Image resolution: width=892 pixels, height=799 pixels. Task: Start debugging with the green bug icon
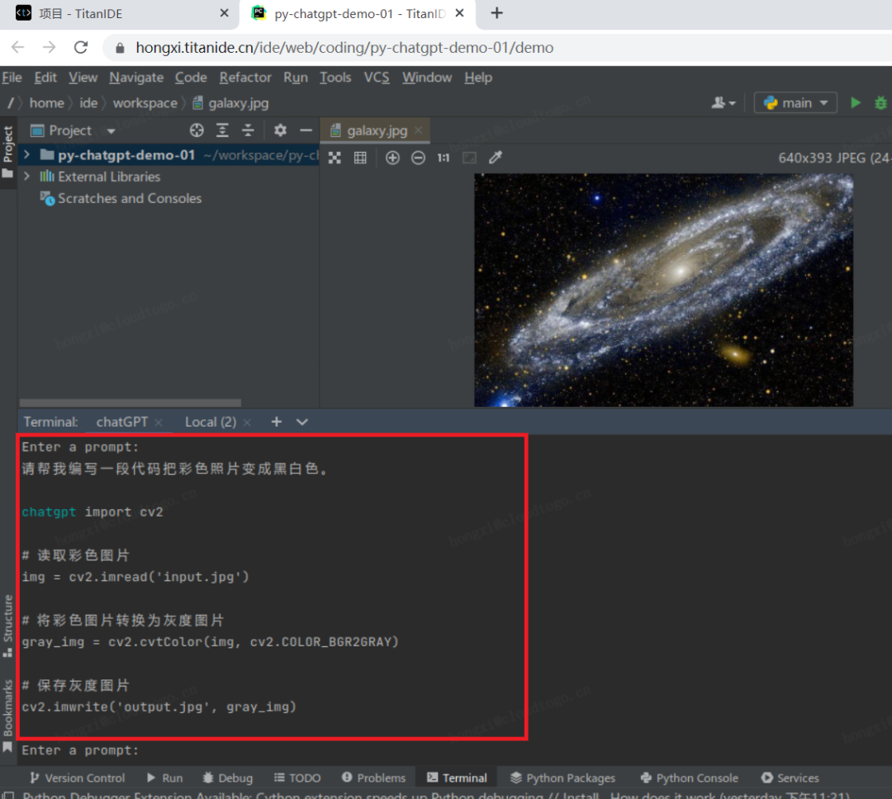coord(880,103)
